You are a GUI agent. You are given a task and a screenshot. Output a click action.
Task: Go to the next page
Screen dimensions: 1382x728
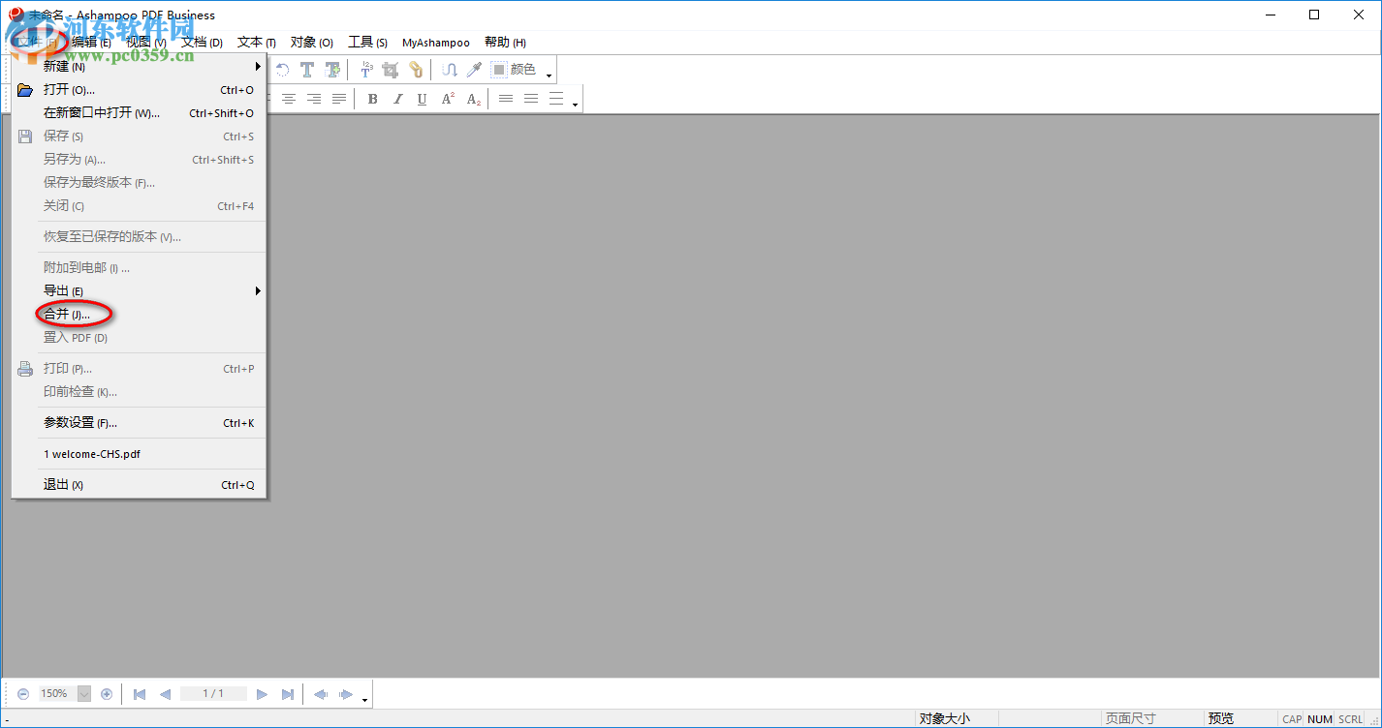(262, 694)
